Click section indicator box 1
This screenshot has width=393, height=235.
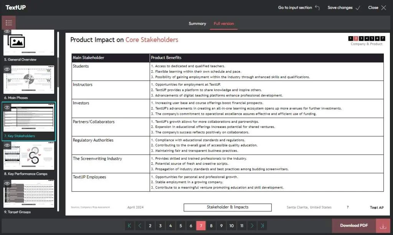(x=351, y=38)
